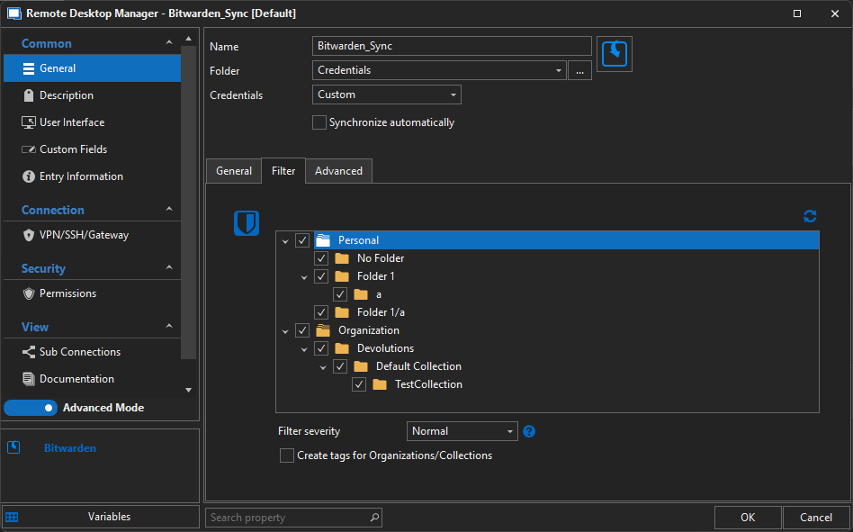This screenshot has height=532, width=853.
Task: Click the OK button
Action: pyautogui.click(x=747, y=518)
